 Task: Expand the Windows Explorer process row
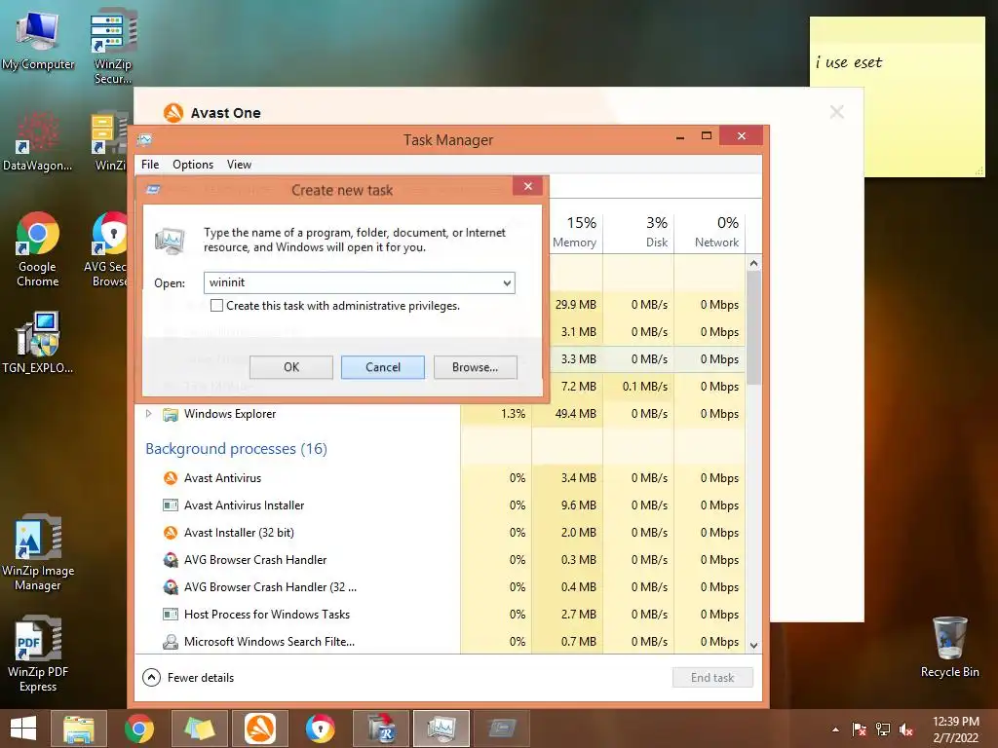click(148, 413)
